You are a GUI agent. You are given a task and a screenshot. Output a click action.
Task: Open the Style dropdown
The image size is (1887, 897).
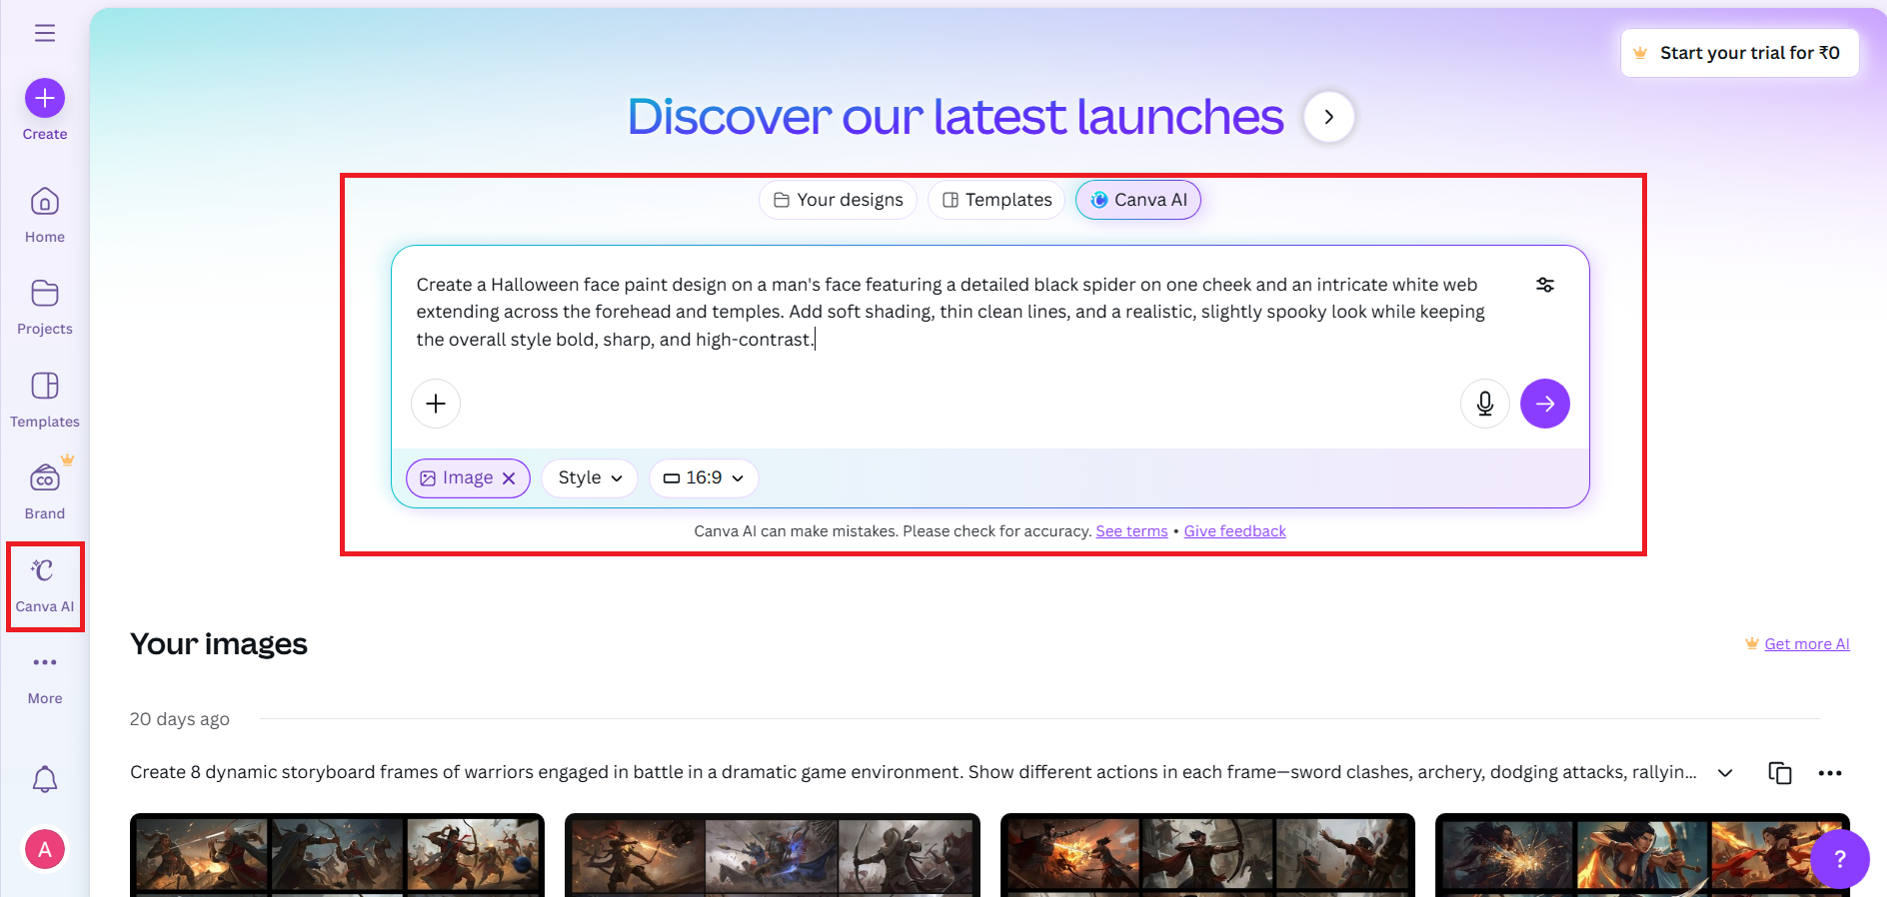(x=590, y=478)
